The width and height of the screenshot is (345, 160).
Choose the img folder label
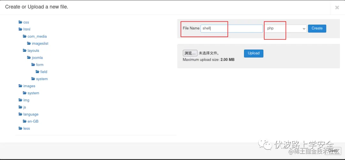(27, 100)
